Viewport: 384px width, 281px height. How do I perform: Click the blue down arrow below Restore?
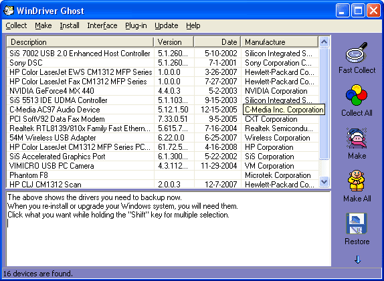coord(357,260)
